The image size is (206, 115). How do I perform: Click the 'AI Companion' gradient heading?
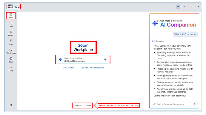[x=178, y=25]
